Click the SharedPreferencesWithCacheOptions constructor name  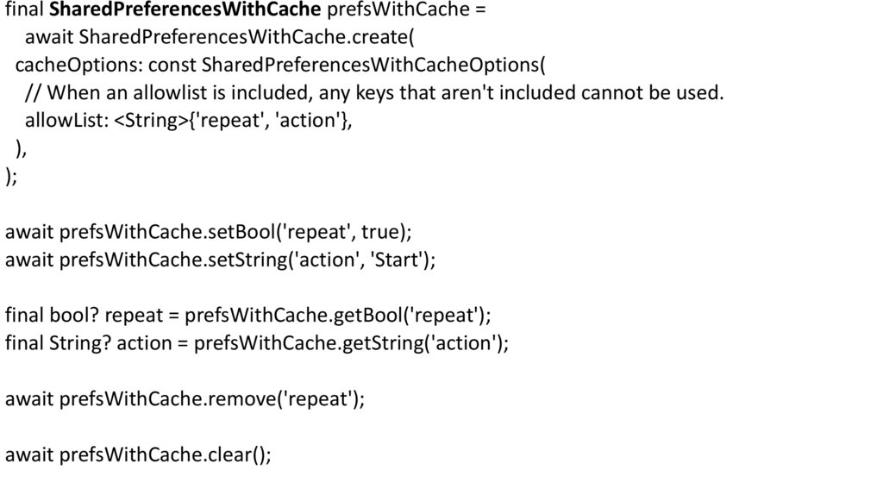tap(373, 66)
